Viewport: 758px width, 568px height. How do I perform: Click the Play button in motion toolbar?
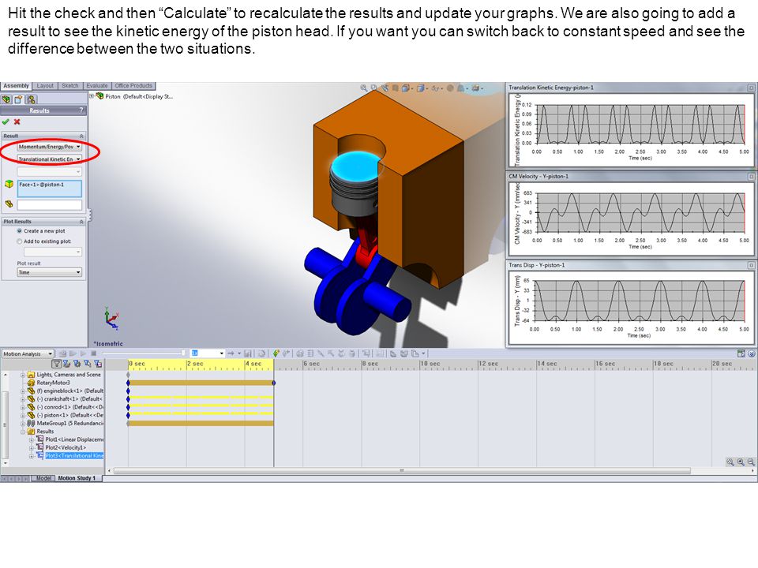(83, 353)
